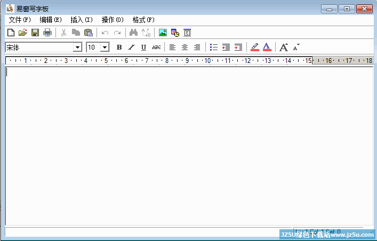Align text to the left
Image resolution: width=377 pixels, height=241 pixels.
coord(172,47)
